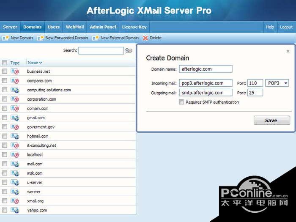Open the Admin Panel tab

click(103, 27)
